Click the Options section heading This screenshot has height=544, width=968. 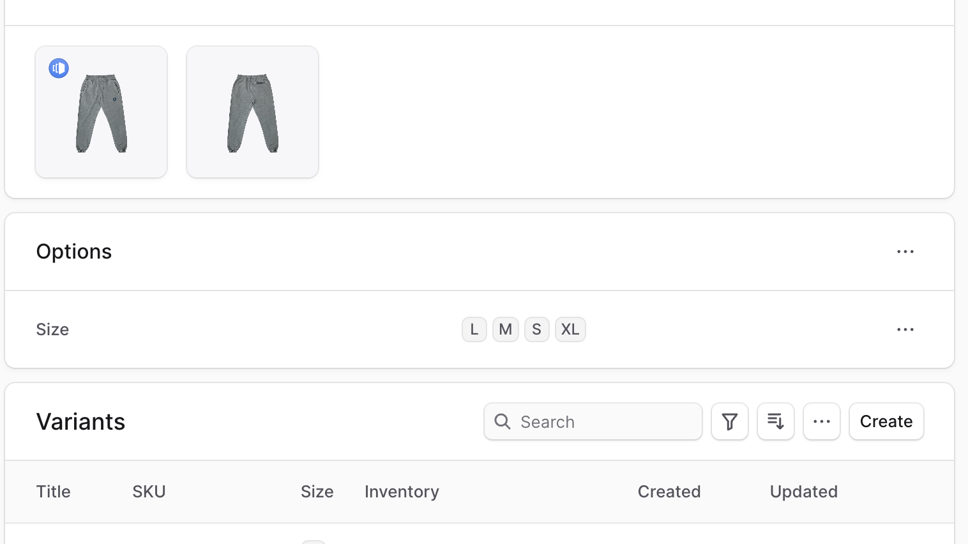[74, 252]
